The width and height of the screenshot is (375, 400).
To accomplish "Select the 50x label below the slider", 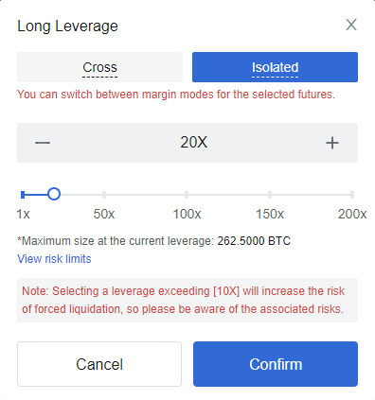I will tap(104, 215).
